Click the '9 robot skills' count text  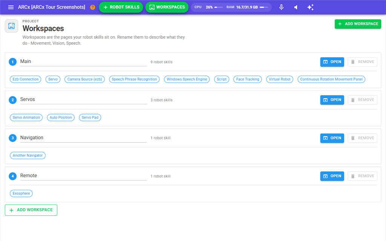click(161, 62)
